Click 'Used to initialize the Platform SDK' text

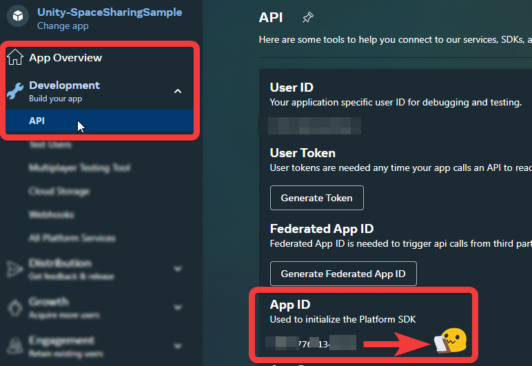point(342,320)
